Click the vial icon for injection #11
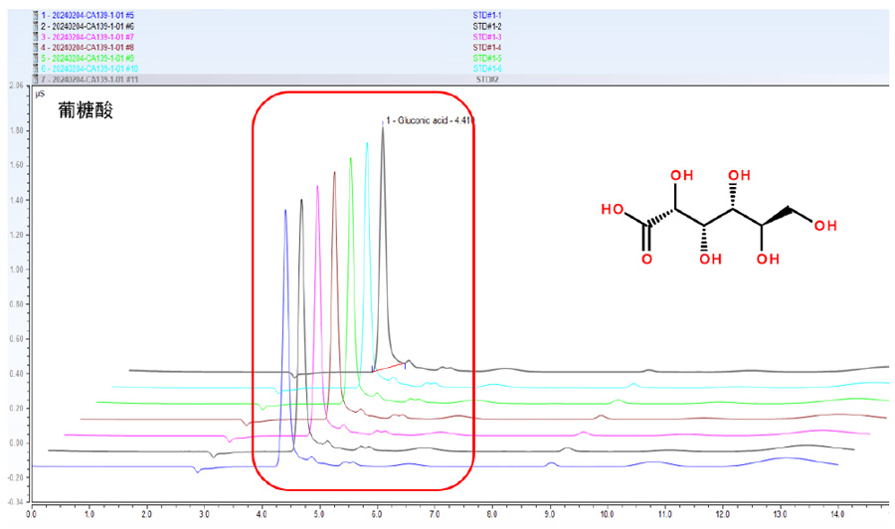The image size is (895, 529). click(x=36, y=78)
